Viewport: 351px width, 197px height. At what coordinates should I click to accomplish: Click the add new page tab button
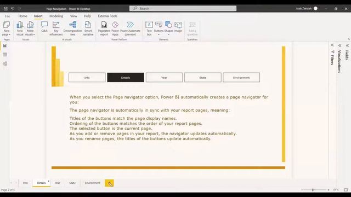coord(109,183)
